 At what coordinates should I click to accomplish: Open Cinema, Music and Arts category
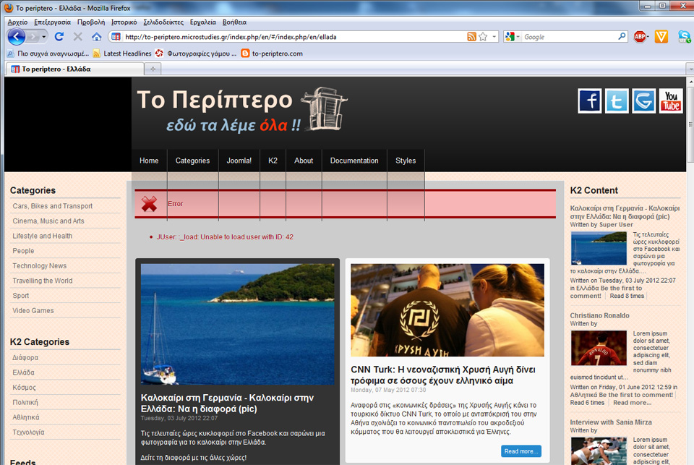point(48,221)
